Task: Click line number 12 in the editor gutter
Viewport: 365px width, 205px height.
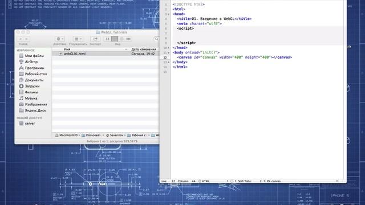Action: (x=165, y=58)
